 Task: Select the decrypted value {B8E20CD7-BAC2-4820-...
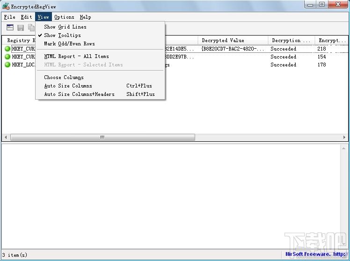click(233, 49)
